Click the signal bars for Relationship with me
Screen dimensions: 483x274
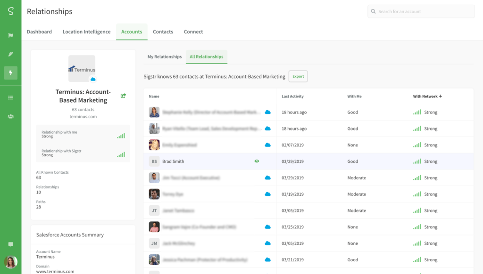click(x=121, y=136)
